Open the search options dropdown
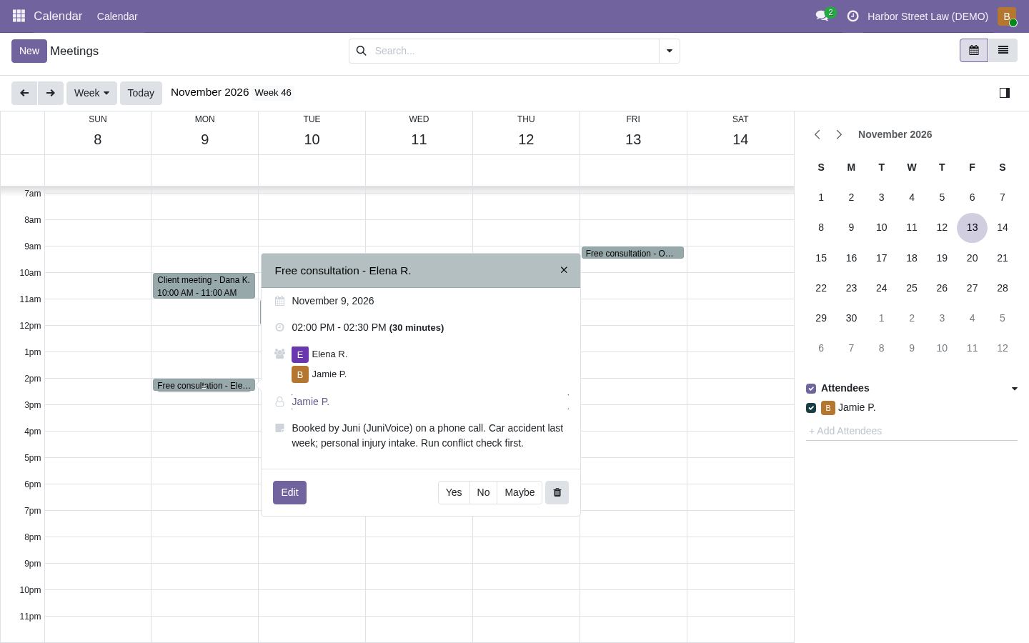1029x643 pixels. coord(669,51)
